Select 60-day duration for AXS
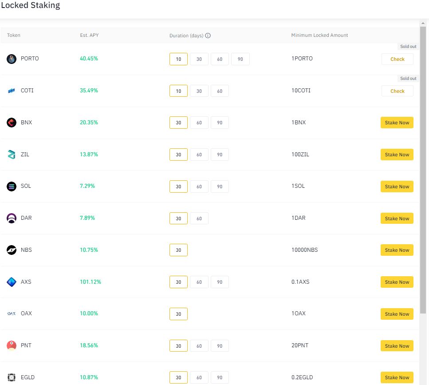The width and height of the screenshot is (429, 385). [199, 282]
